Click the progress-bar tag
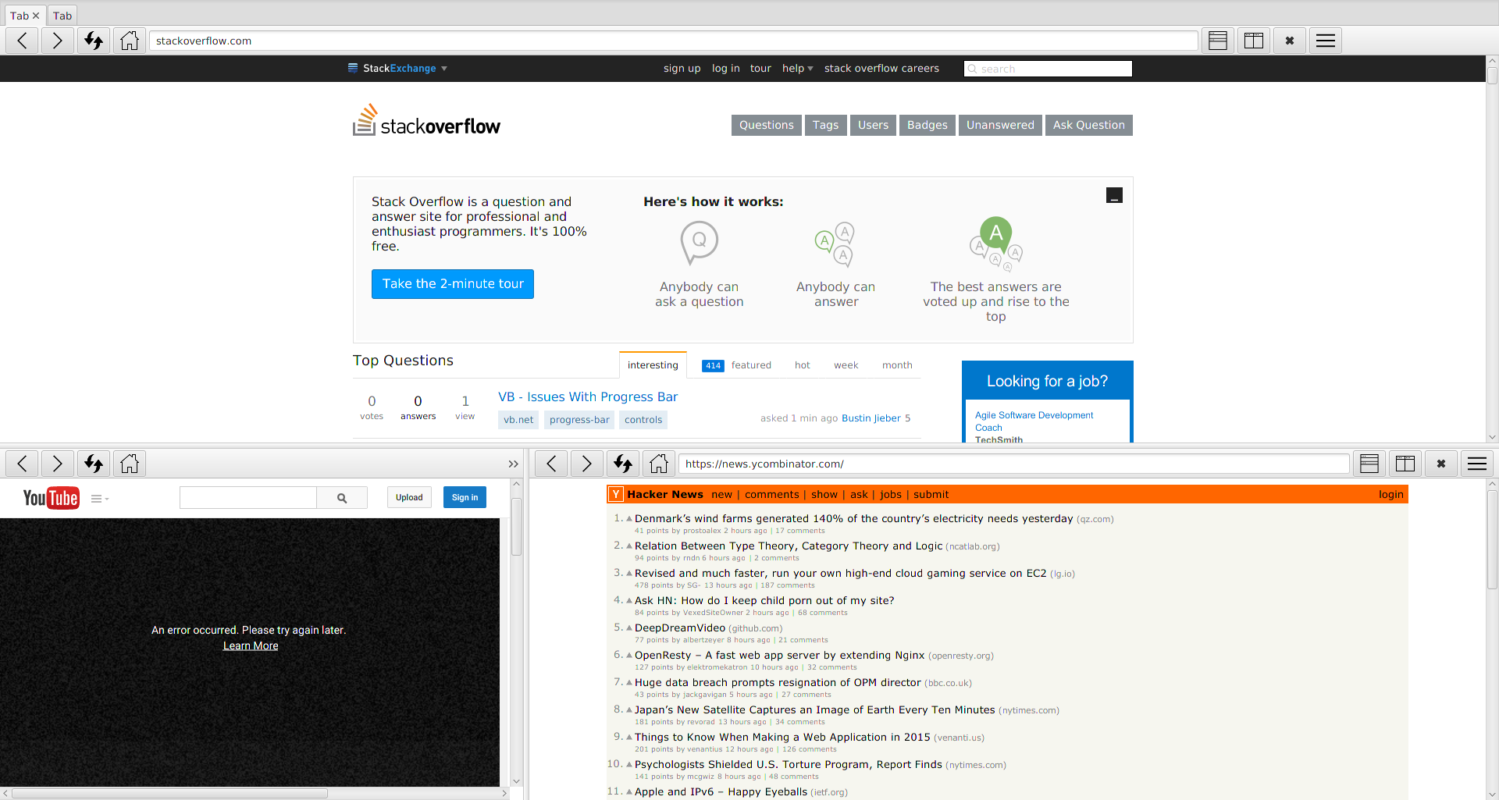Screen dimensions: 1499x800 [579, 420]
